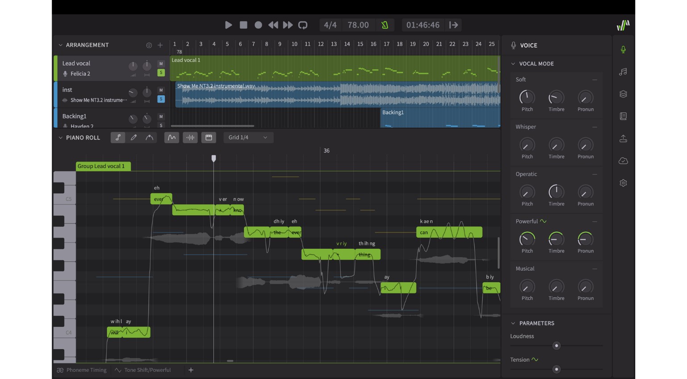The image size is (687, 379).
Task: Select the pencil tool in the piano roll
Action: pyautogui.click(x=133, y=137)
